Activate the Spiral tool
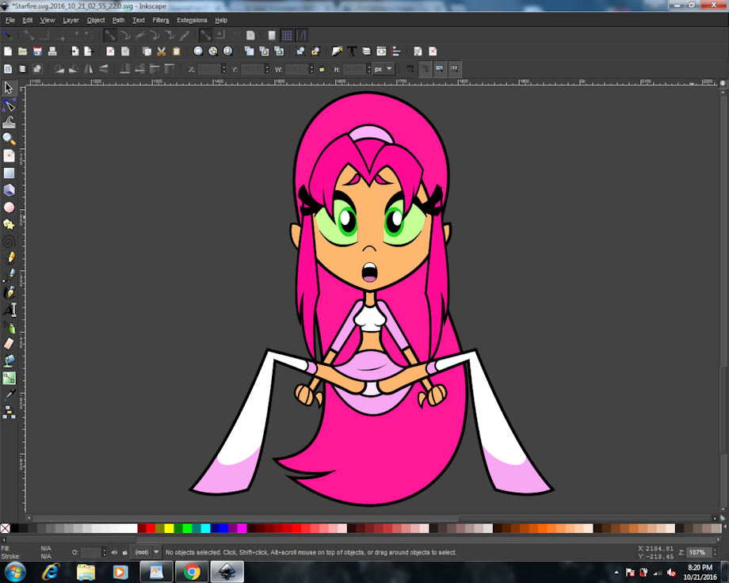The height and width of the screenshot is (583, 729). coord(9,242)
